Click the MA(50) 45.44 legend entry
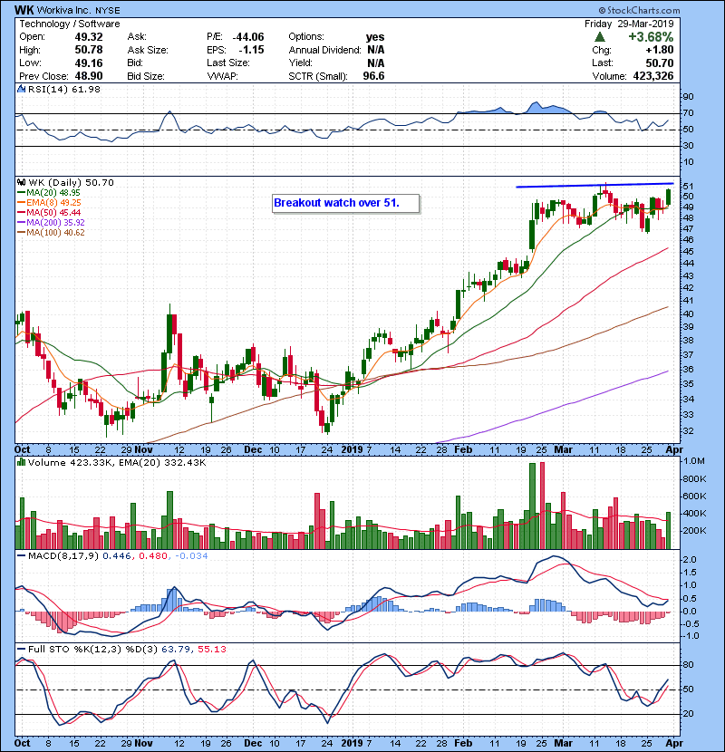The image size is (725, 752). coord(49,212)
